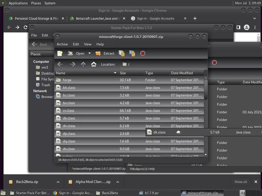Click the Extract toolbar button
The width and height of the screenshot is (262, 196).
point(105,53)
